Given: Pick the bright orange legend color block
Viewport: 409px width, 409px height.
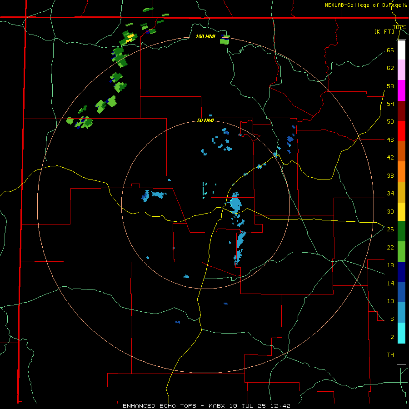Looking at the screenshot, I should 401,172.
